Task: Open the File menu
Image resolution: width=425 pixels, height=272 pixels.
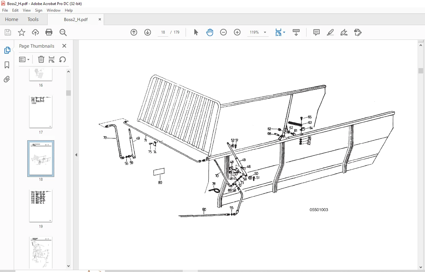Action: click(x=5, y=10)
